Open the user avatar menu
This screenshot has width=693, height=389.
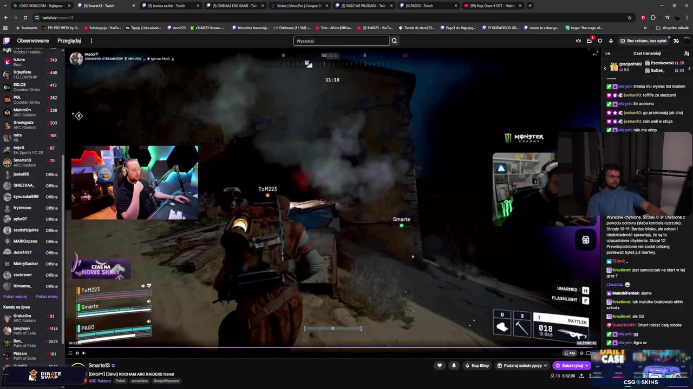coord(687,41)
